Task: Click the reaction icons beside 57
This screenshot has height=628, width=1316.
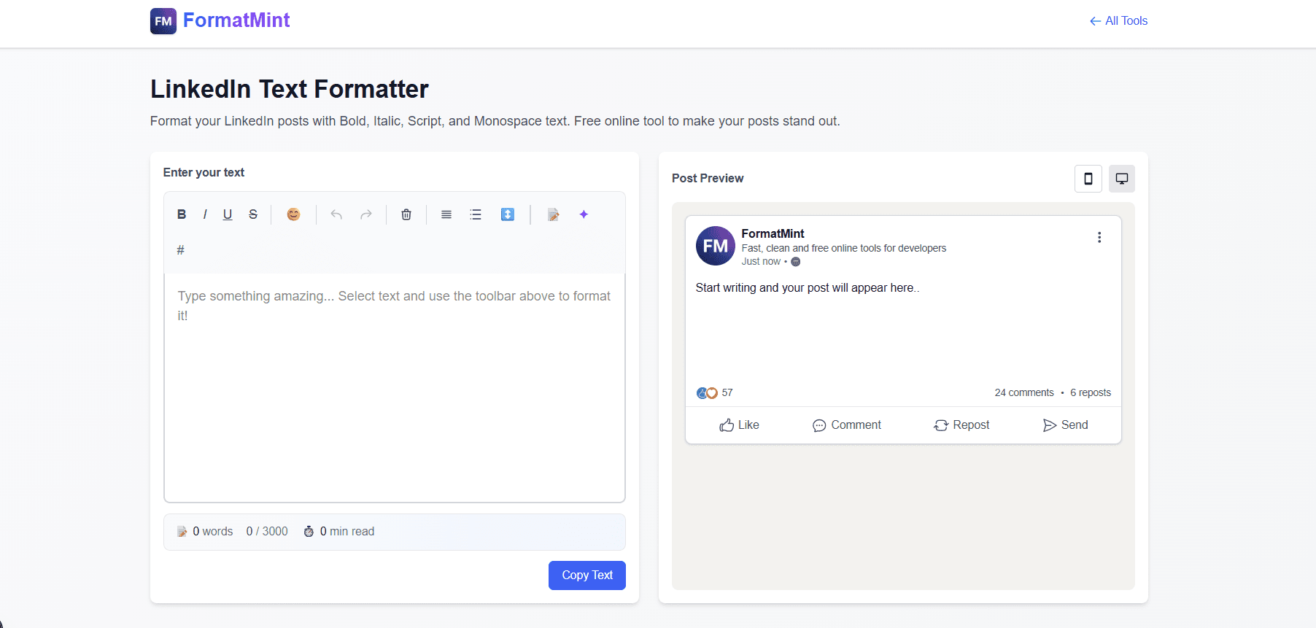Action: point(707,393)
